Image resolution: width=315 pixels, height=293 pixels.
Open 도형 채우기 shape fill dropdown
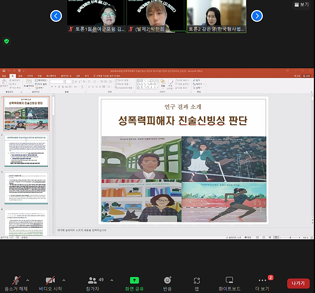click(183, 80)
